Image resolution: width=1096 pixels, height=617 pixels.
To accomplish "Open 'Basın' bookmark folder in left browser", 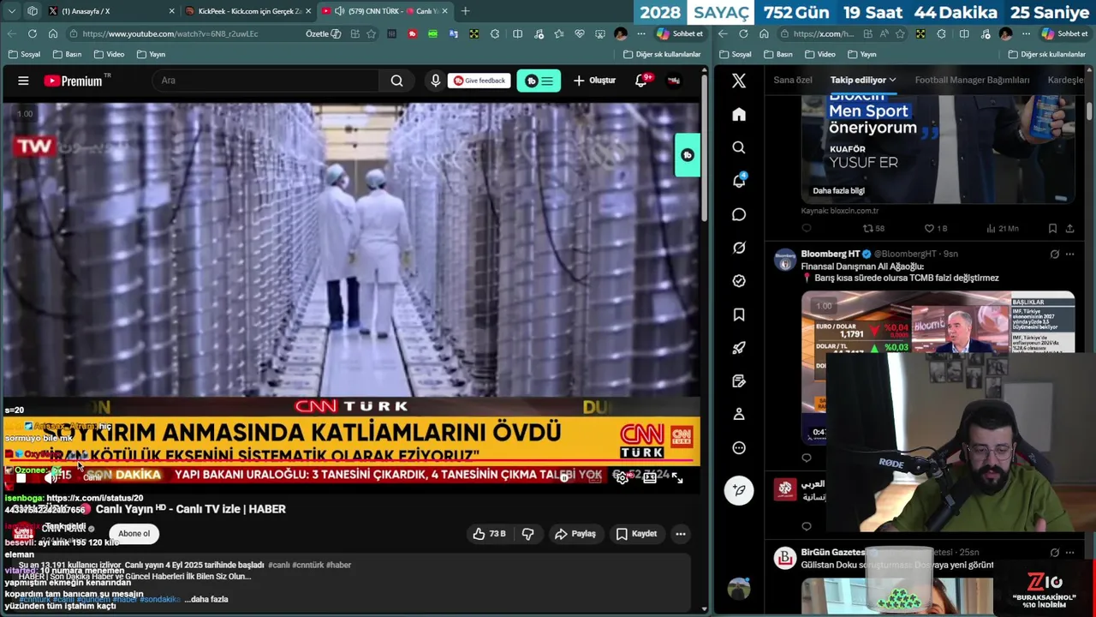I will pos(68,54).
